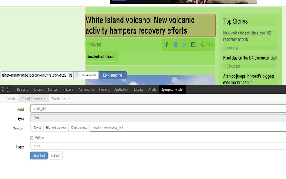Open the Security tab
The height and width of the screenshot is (179, 286).
click(x=138, y=89)
